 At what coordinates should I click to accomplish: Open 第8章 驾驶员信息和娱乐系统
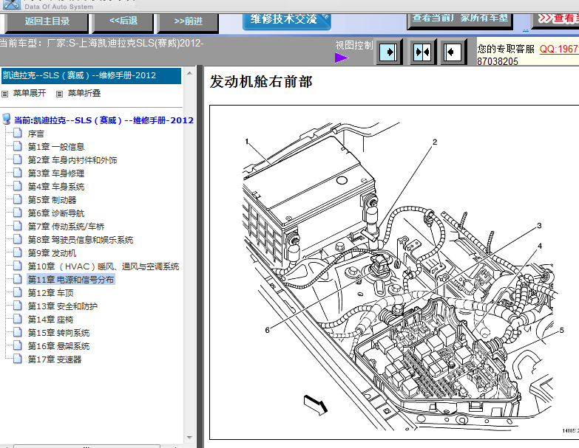click(81, 240)
